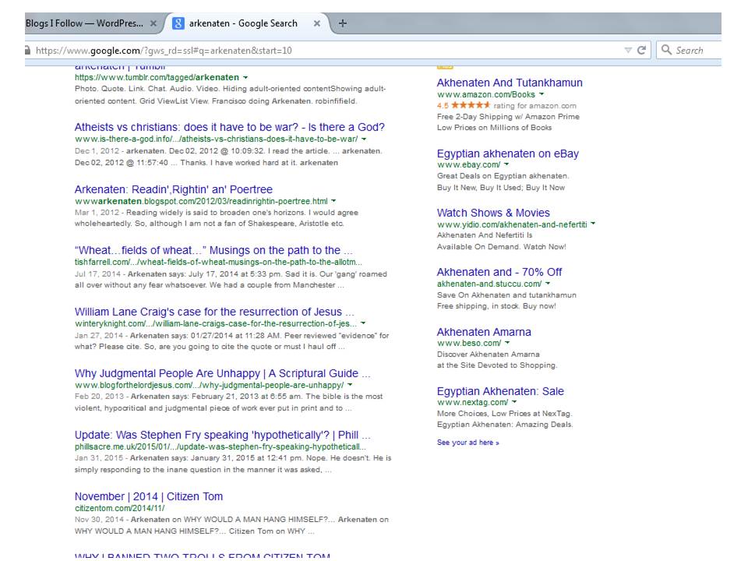This screenshot has height=561, width=748.
Task: Click the reload page icon
Action: coord(642,50)
